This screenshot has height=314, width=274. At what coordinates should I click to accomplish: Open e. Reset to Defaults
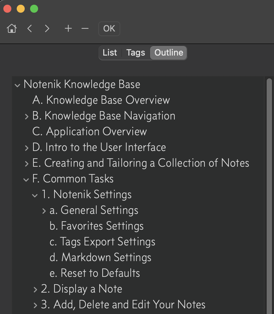coord(138,273)
